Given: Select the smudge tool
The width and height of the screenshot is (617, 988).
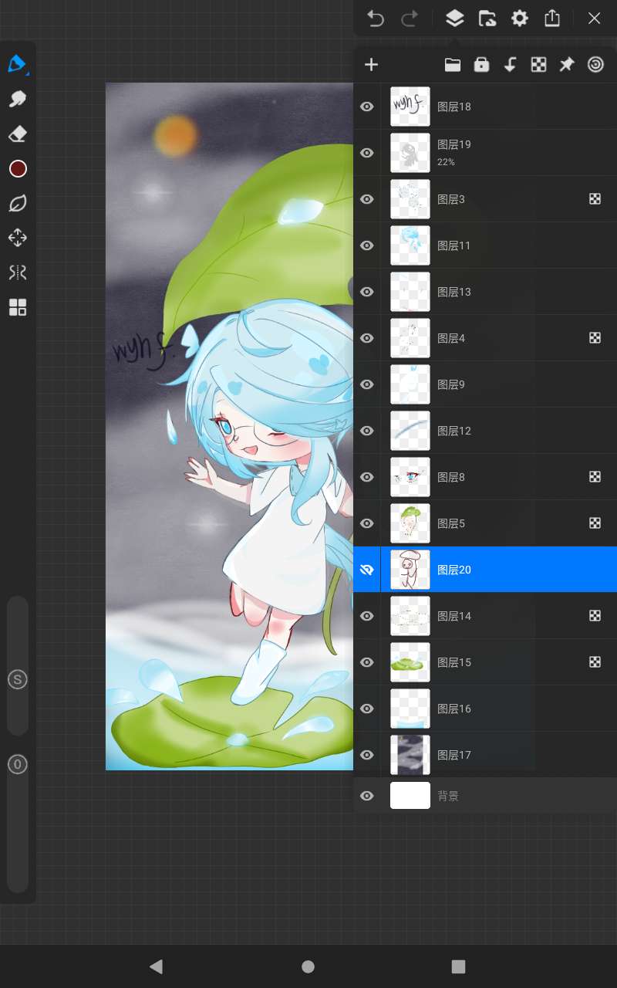Looking at the screenshot, I should pyautogui.click(x=17, y=99).
